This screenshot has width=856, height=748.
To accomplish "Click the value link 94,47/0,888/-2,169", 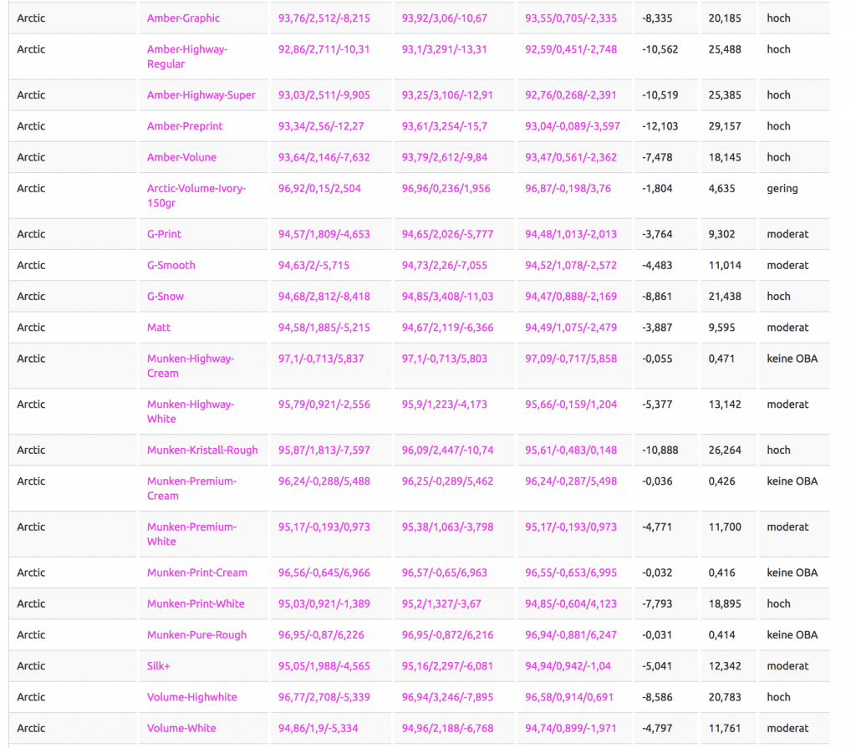I will point(571,297).
